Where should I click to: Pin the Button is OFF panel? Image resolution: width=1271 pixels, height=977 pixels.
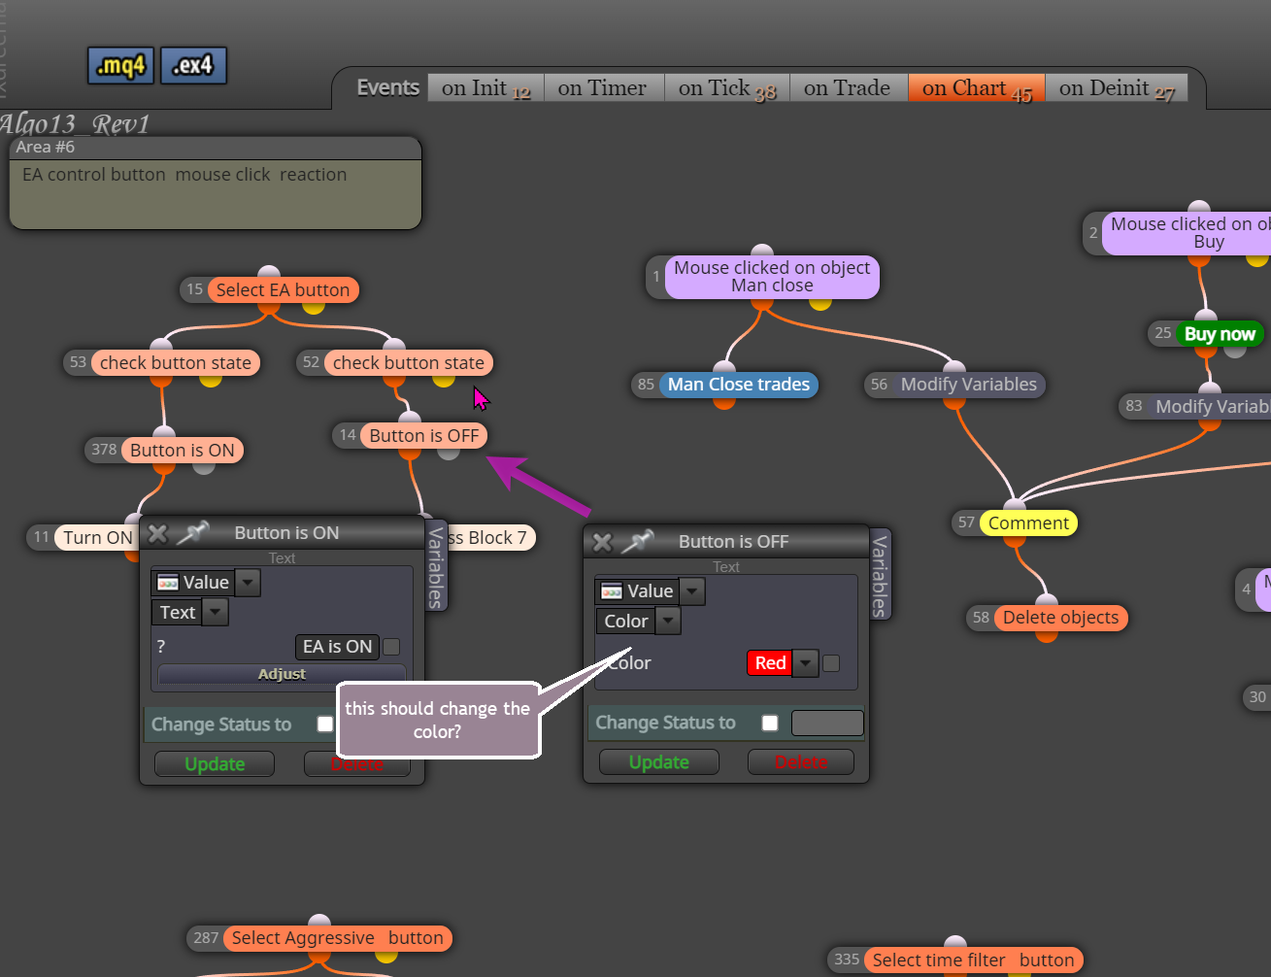pos(637,541)
